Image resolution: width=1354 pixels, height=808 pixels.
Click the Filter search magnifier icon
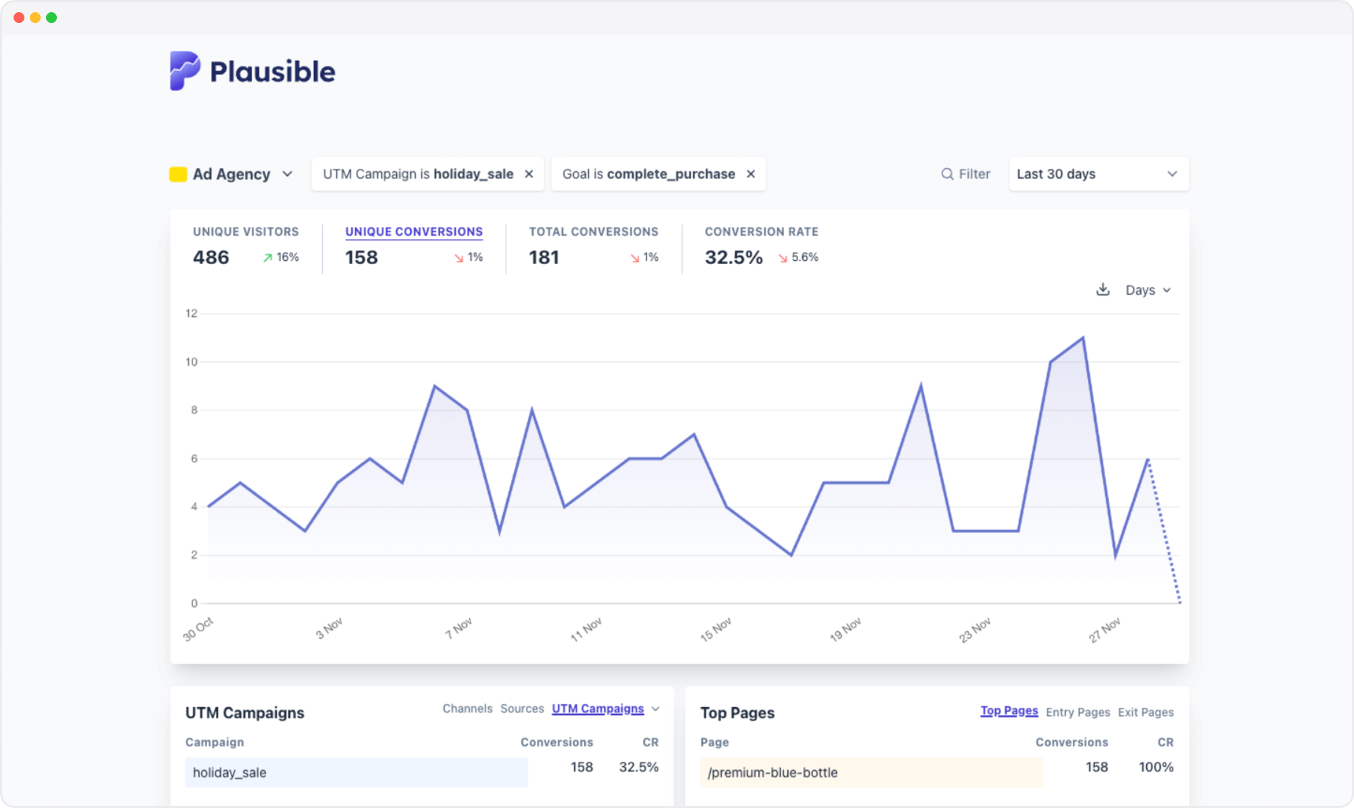tap(947, 174)
